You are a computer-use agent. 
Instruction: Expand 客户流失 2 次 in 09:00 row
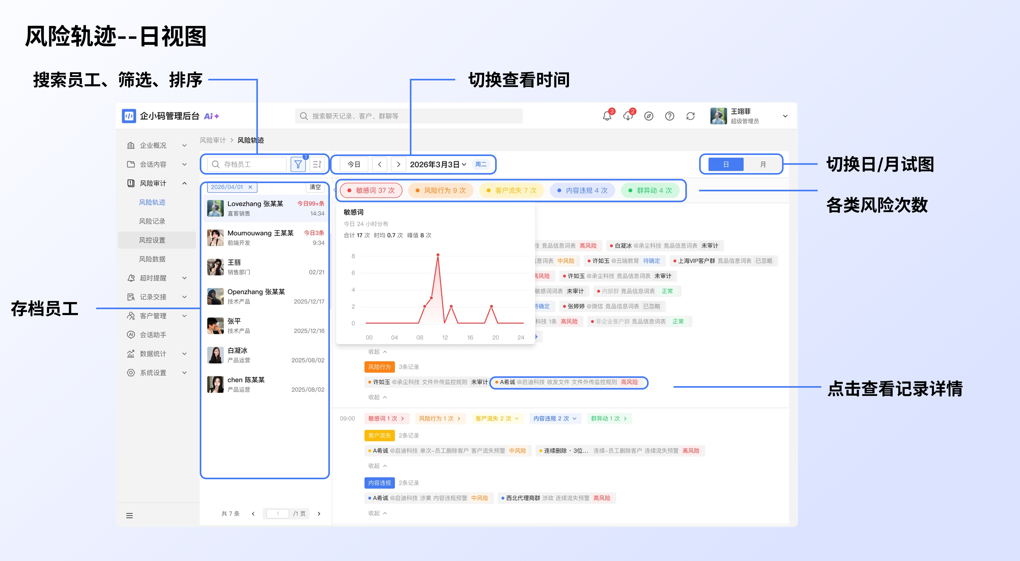point(497,418)
